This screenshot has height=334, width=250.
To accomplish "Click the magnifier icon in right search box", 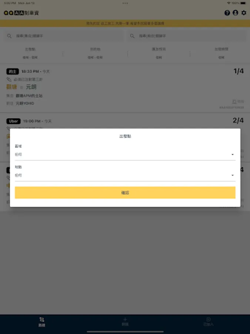I will pyautogui.click(x=132, y=36).
